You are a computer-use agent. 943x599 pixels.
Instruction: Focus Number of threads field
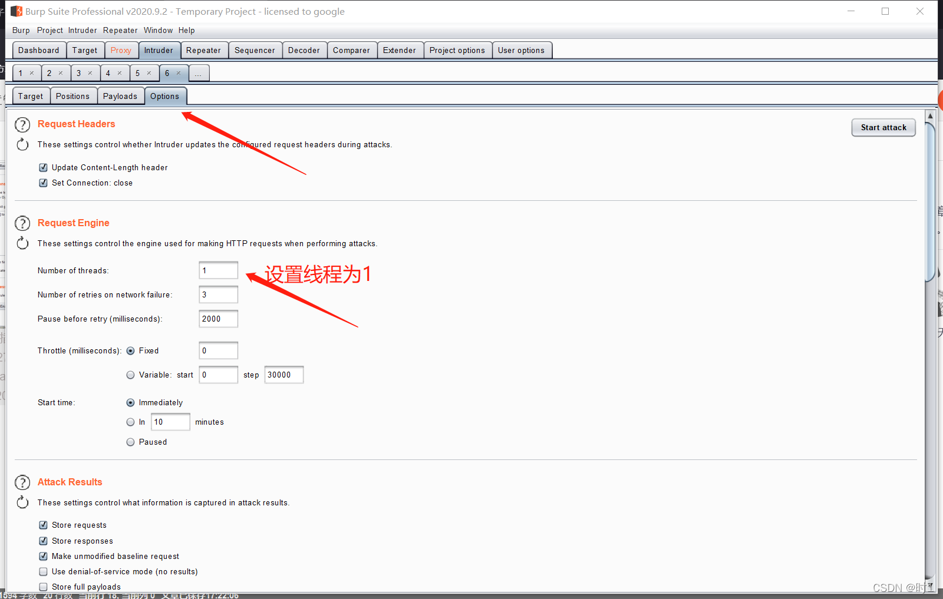(x=219, y=270)
